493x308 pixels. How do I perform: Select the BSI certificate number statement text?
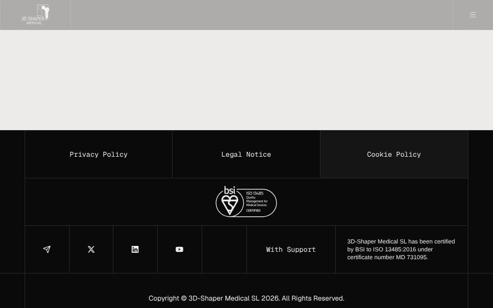click(401, 249)
